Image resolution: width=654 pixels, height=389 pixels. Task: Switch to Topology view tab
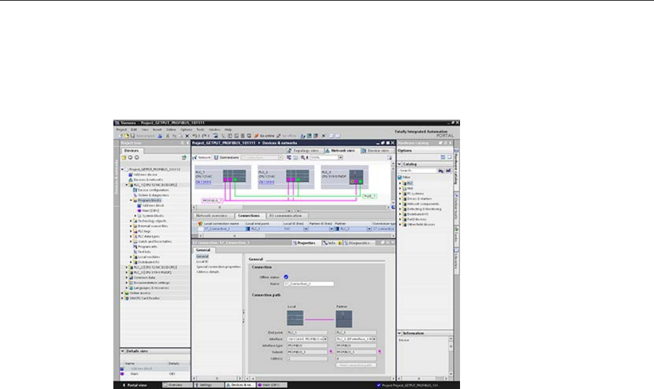coord(304,150)
